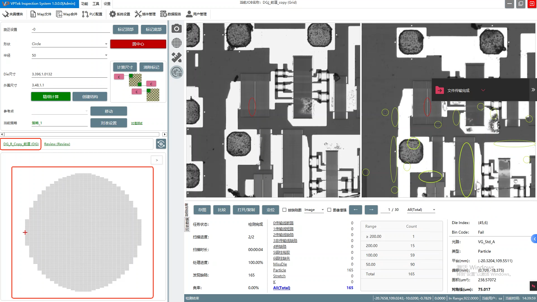Toggle the 按缺陷图 checkbox
This screenshot has height=302, width=537.
coord(284,210)
